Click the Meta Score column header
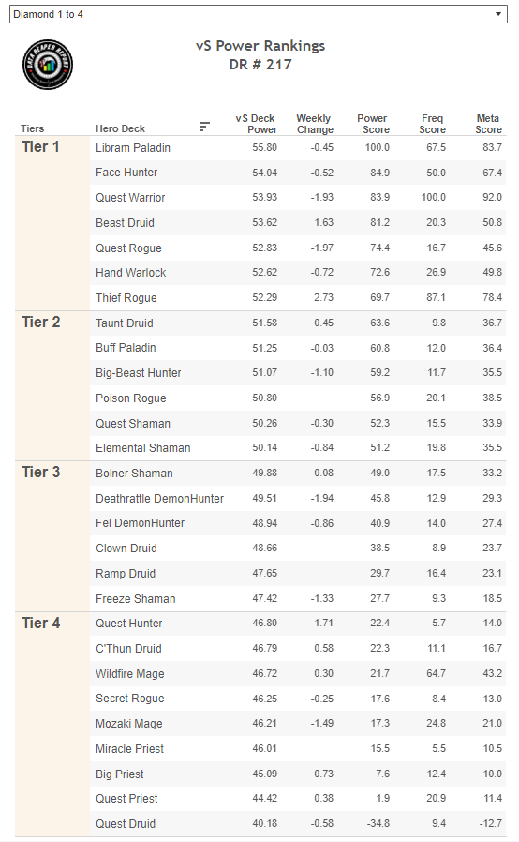 (488, 124)
